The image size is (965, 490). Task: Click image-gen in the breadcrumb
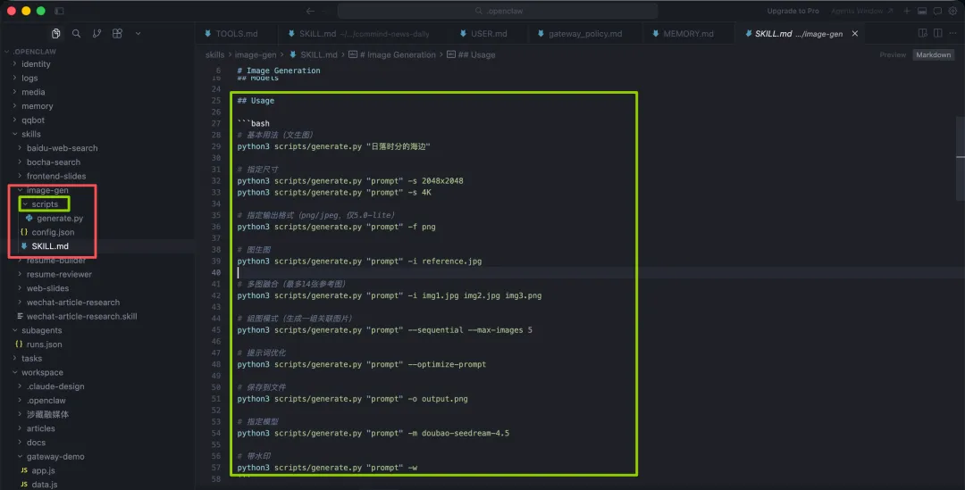[x=256, y=54]
